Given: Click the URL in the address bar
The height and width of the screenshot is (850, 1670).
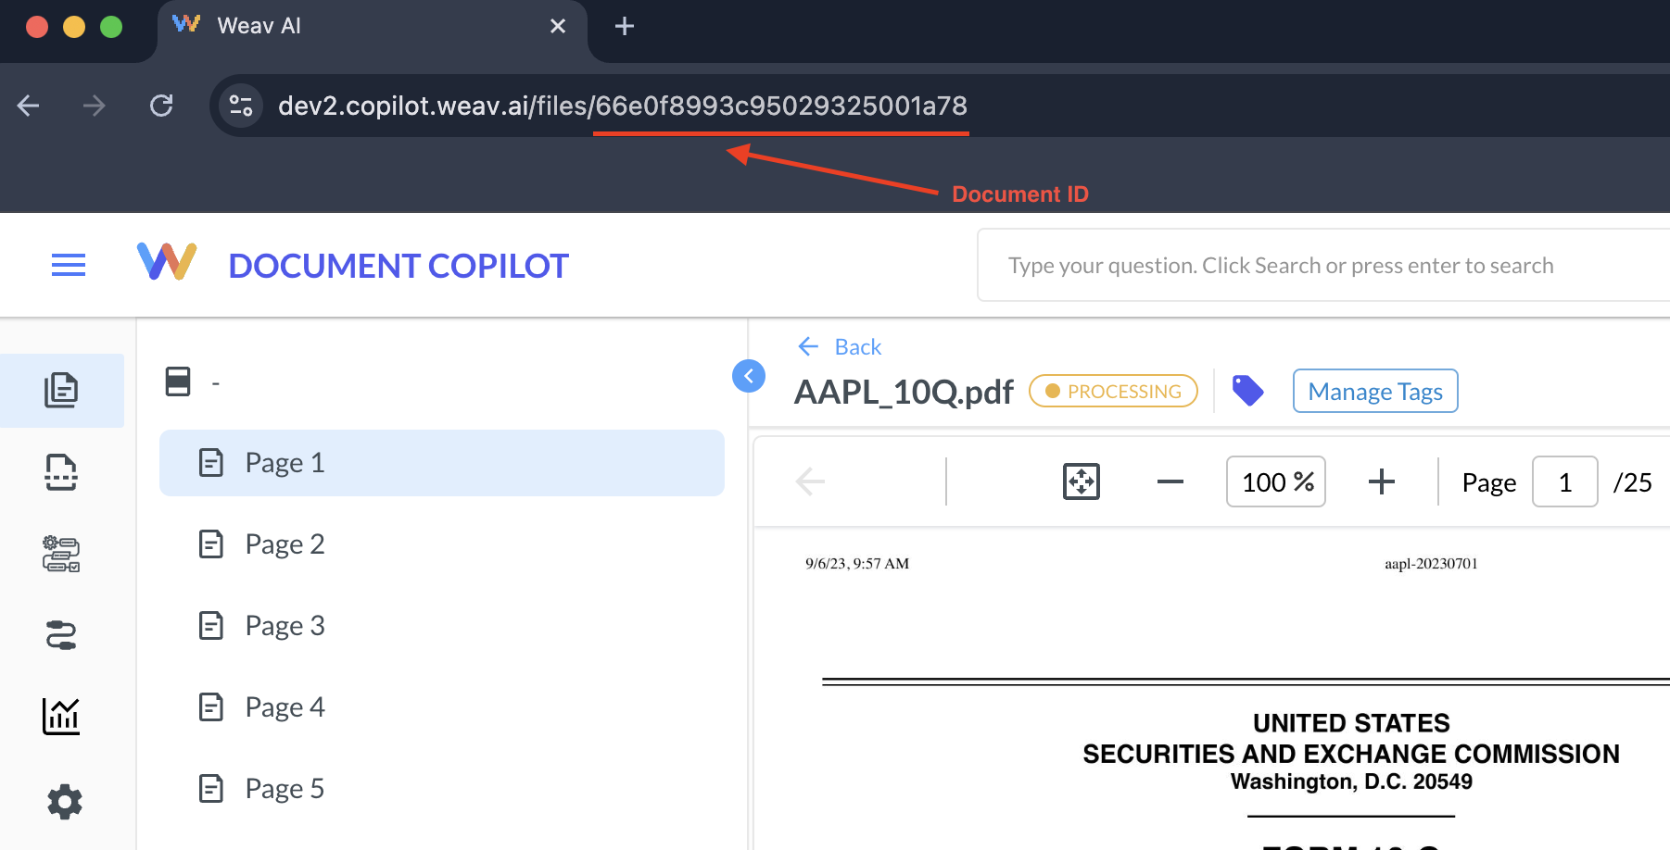Looking at the screenshot, I should click(623, 106).
